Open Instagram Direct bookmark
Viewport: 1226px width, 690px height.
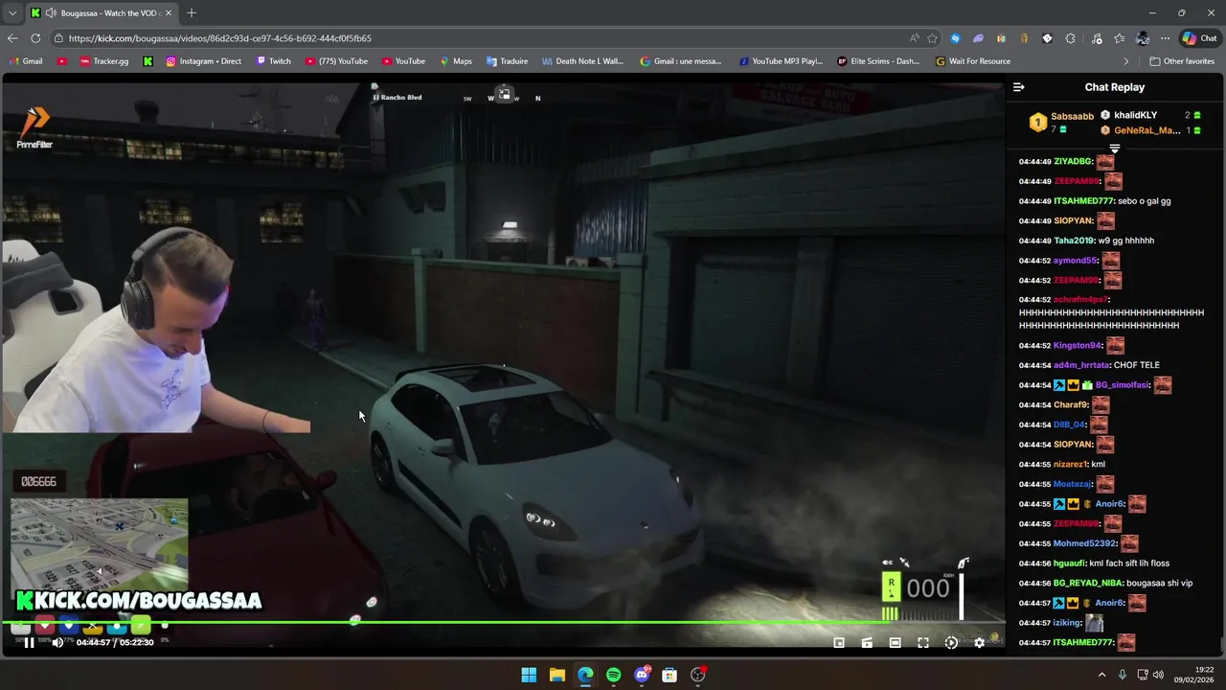coord(204,61)
